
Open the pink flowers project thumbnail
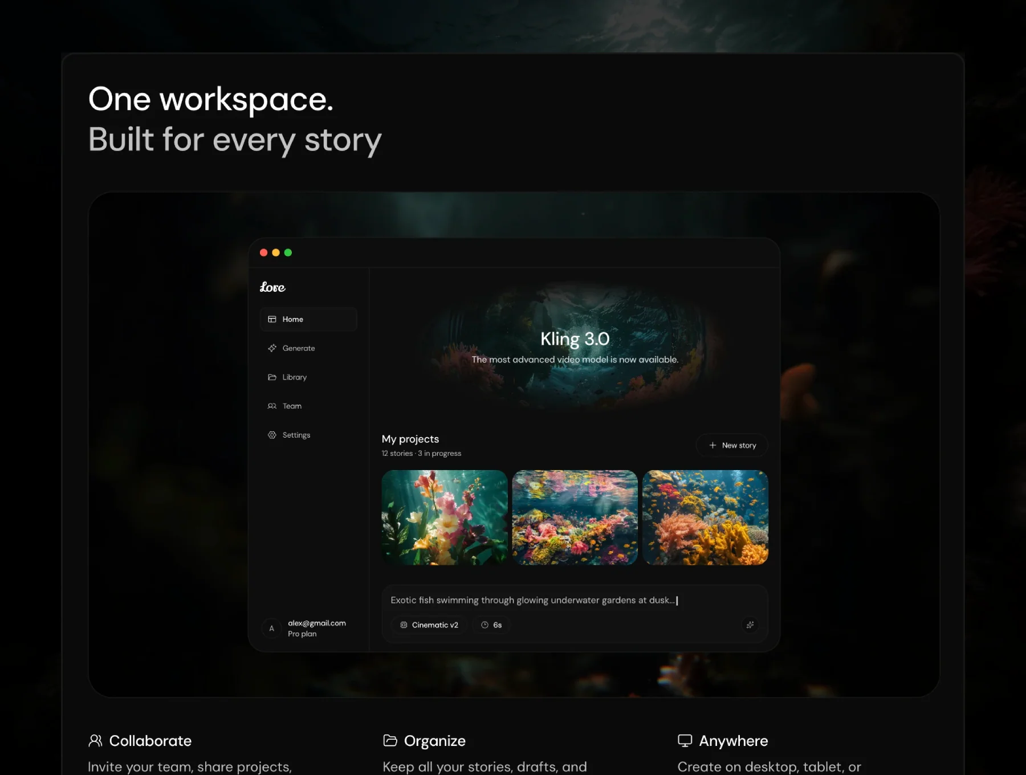(x=445, y=517)
